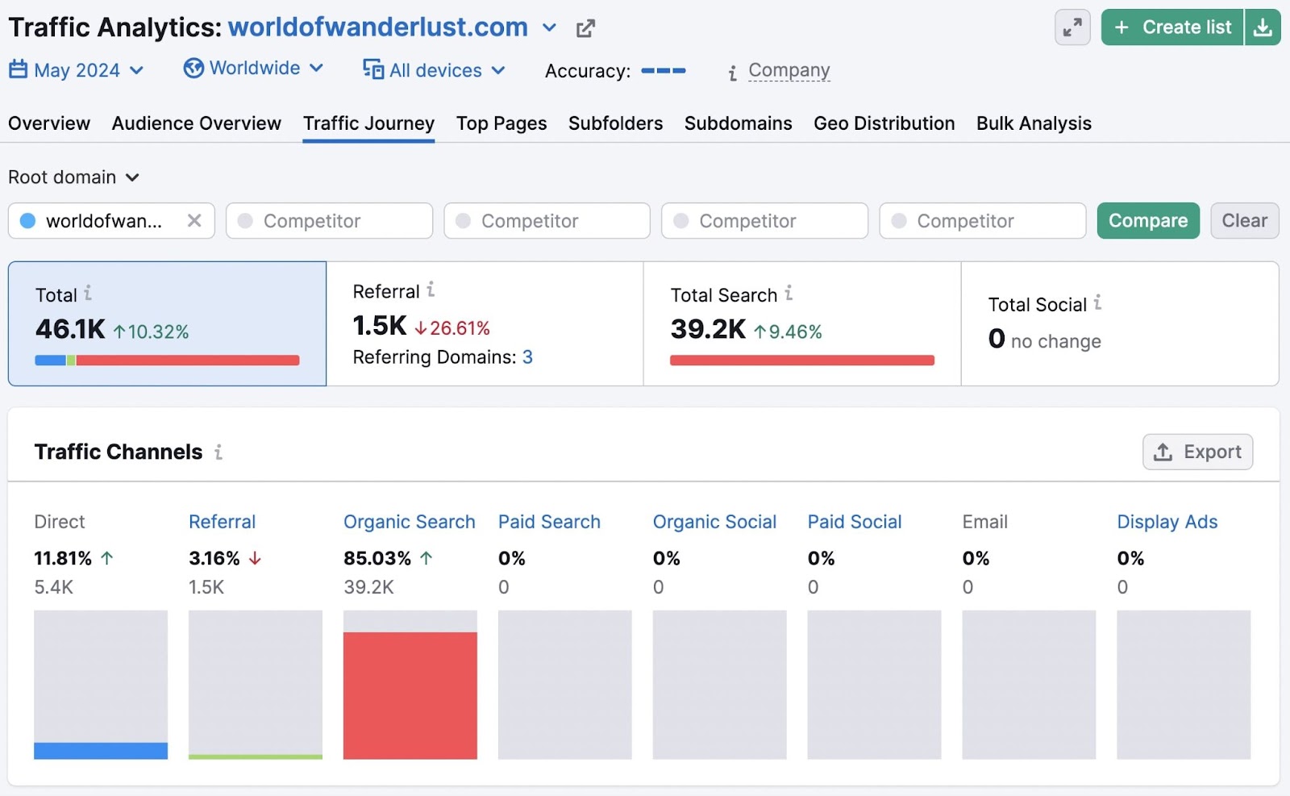Open the domain dropdown chevron next to worldofwanderlust.com
This screenshot has height=796, width=1290.
pos(549,27)
